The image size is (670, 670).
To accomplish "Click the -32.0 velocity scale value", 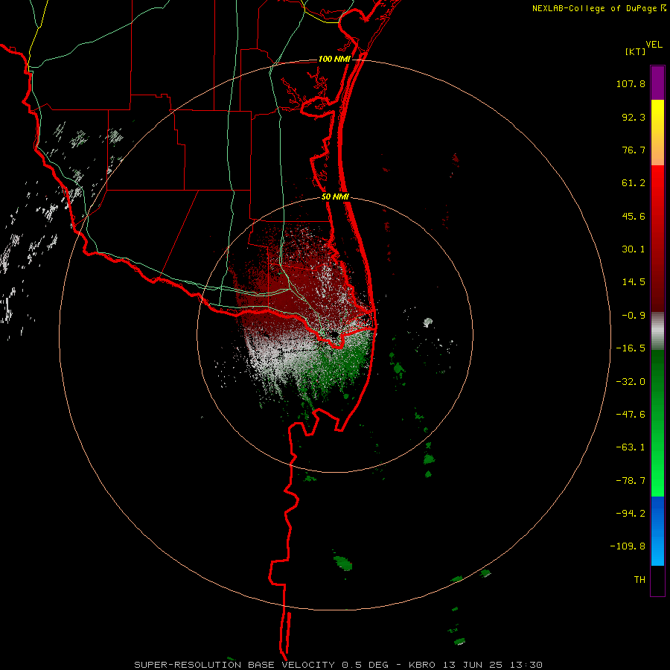I will point(631,382).
